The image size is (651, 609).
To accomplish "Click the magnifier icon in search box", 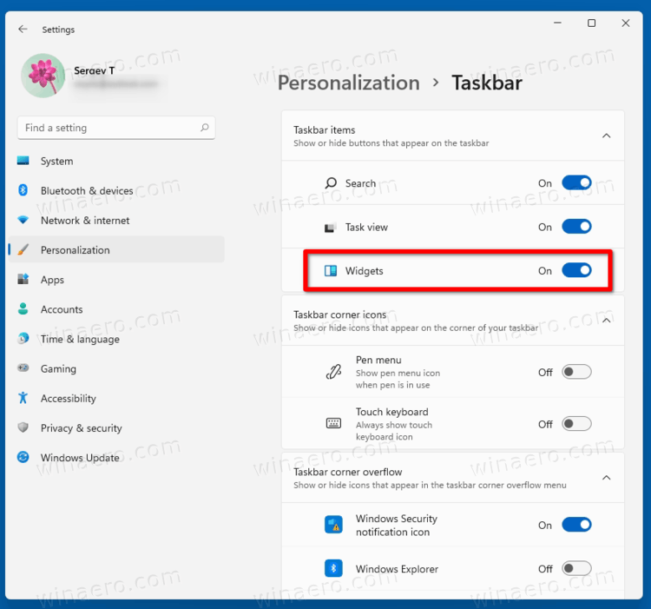I will (x=205, y=127).
